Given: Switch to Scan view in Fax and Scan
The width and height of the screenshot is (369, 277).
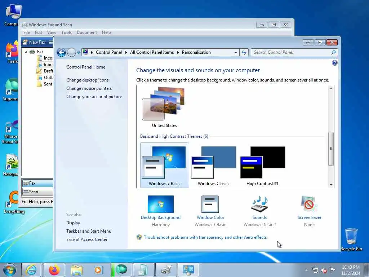Looking at the screenshot, I should click(37, 192).
